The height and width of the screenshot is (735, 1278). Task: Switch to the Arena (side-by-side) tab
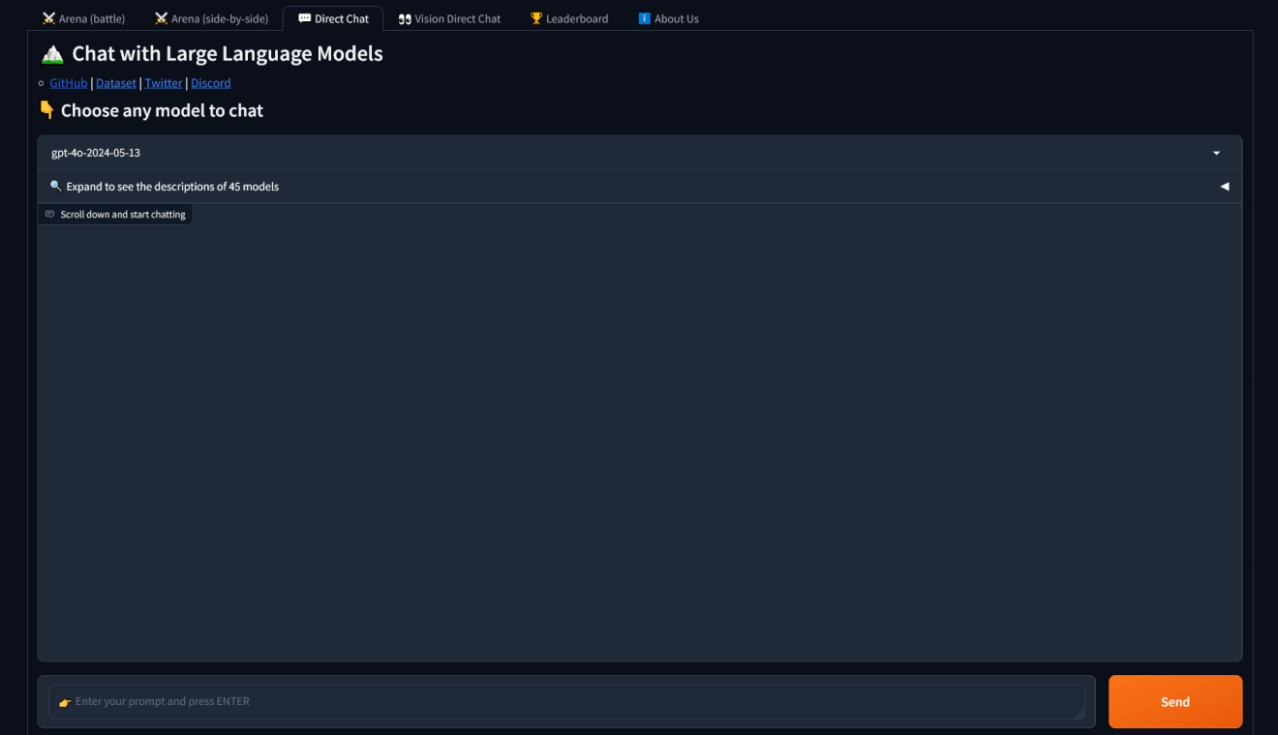(210, 17)
